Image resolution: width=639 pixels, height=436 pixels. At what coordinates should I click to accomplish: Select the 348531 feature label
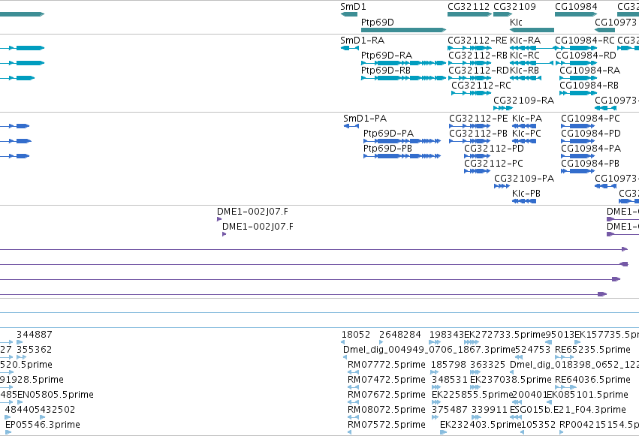[x=450, y=380]
